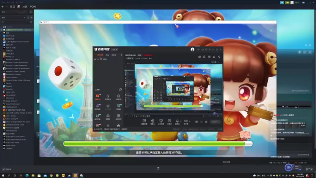Select Assassin's Creed II

(13, 60)
